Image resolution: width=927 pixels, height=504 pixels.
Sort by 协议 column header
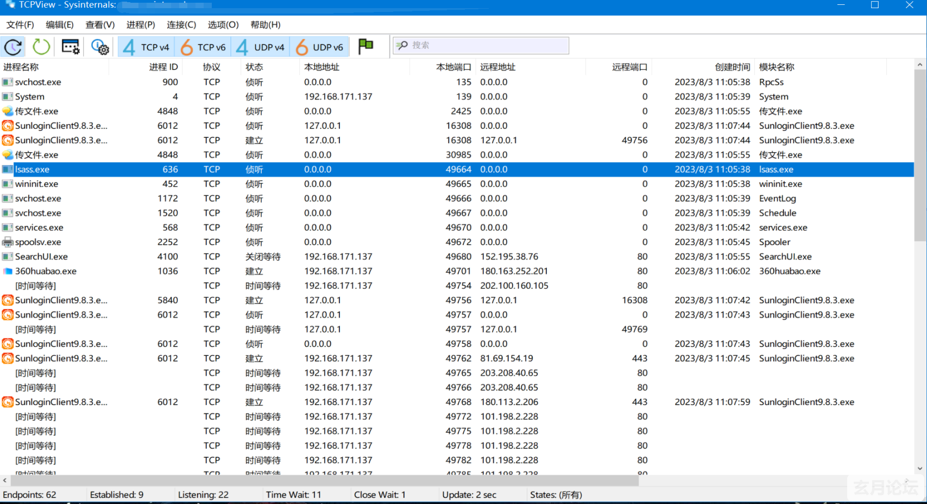pyautogui.click(x=212, y=67)
